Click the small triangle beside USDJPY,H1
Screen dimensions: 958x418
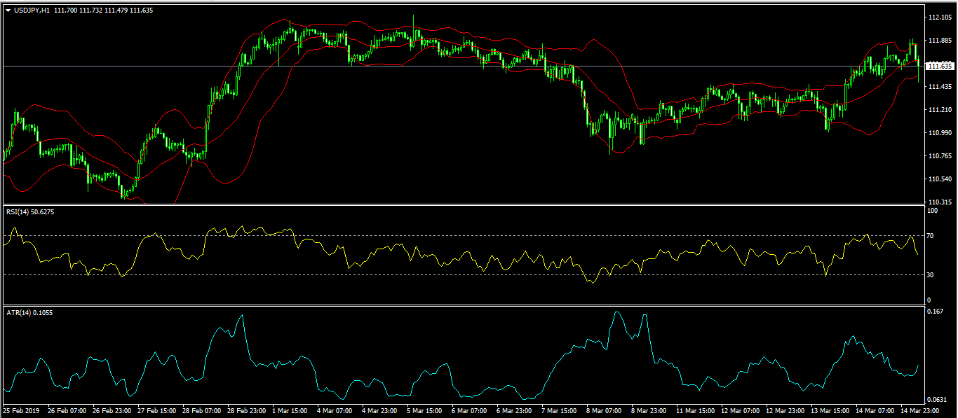(x=8, y=11)
